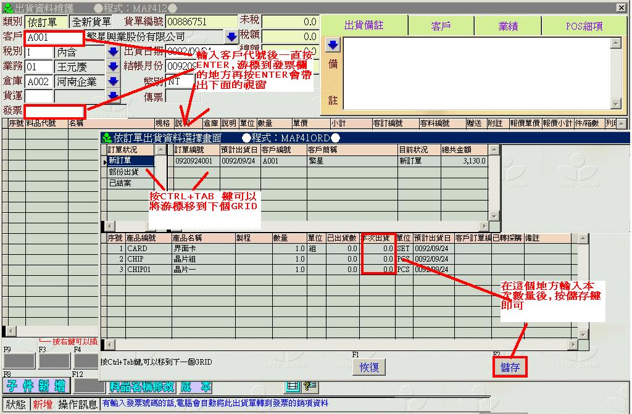Click the 發票 invoice input field

[54, 111]
